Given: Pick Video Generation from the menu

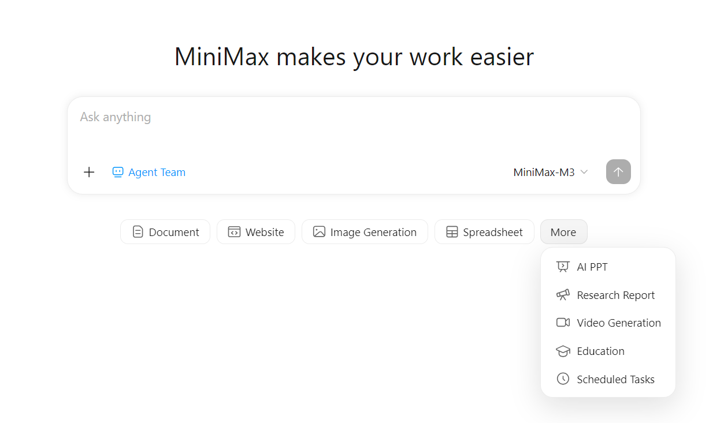Looking at the screenshot, I should click(x=608, y=323).
